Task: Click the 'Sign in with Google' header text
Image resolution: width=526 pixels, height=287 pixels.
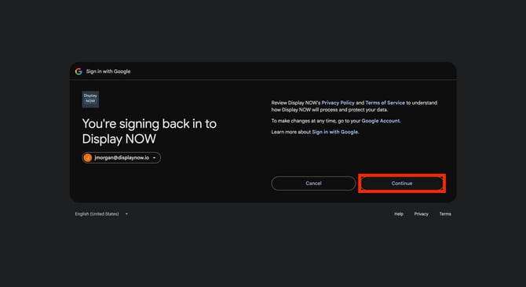Action: point(108,71)
